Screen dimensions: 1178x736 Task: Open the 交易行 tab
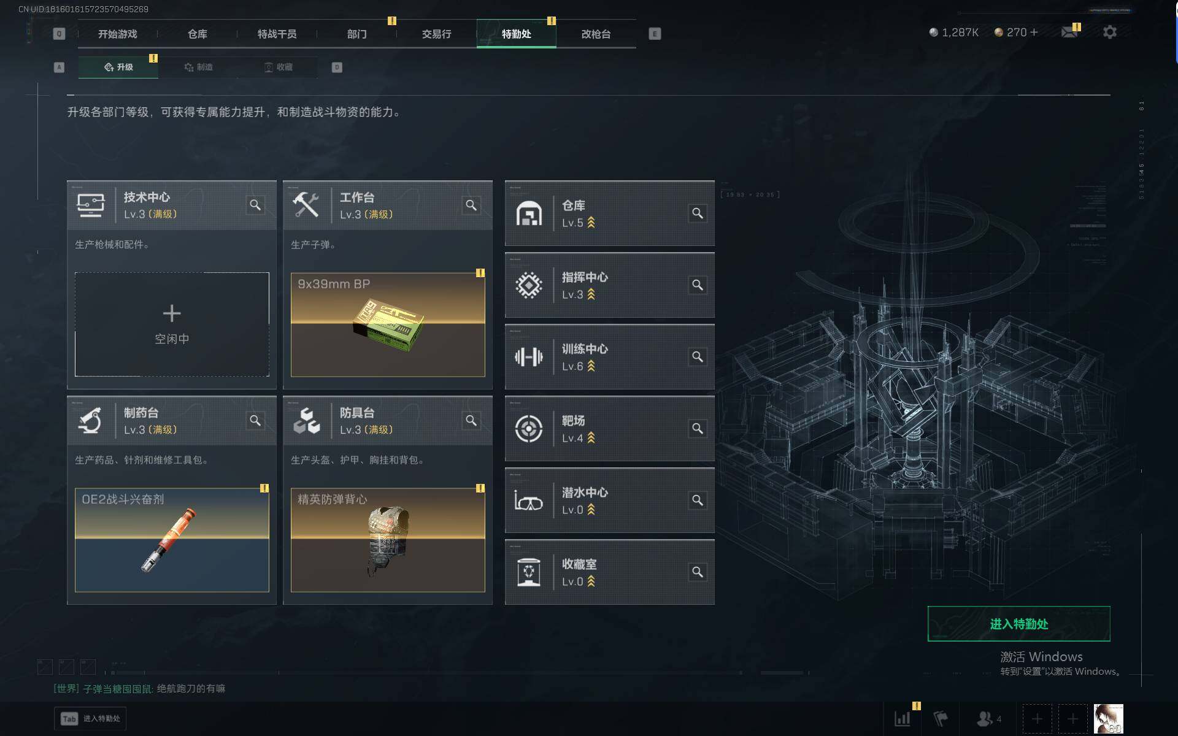click(x=436, y=34)
